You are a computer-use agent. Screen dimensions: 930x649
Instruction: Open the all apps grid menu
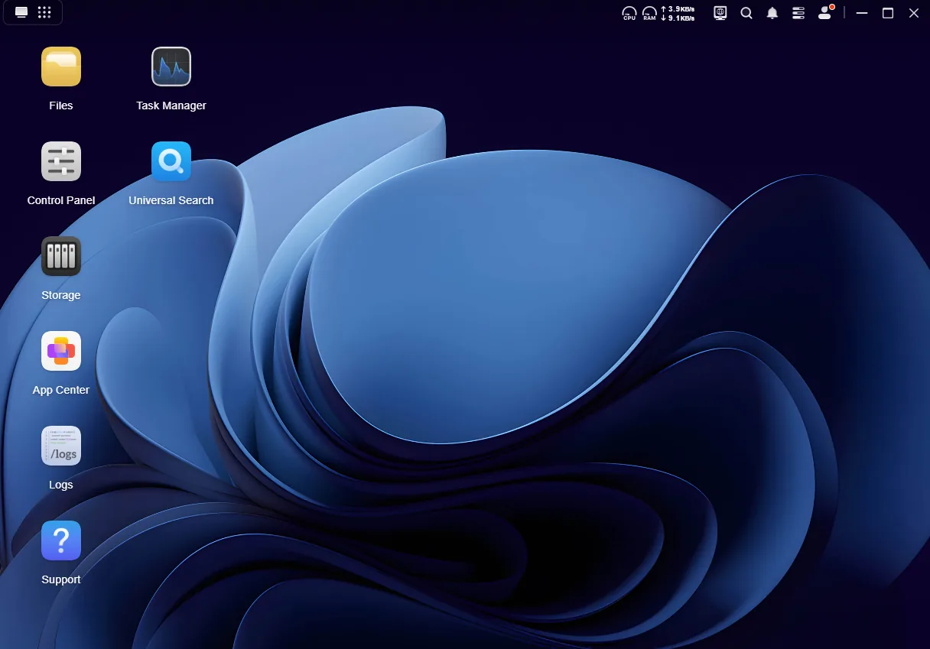pyautogui.click(x=44, y=13)
